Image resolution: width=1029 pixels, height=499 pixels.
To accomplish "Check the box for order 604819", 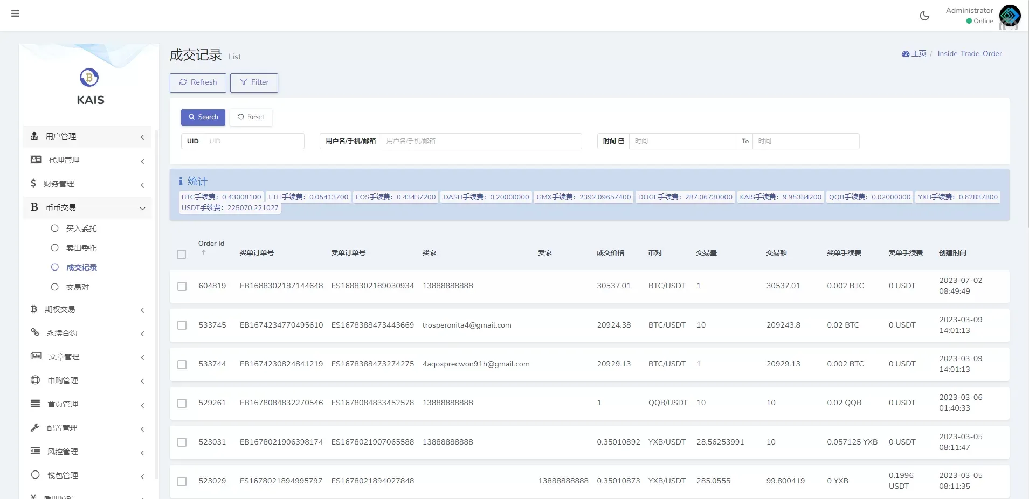I will (x=182, y=286).
